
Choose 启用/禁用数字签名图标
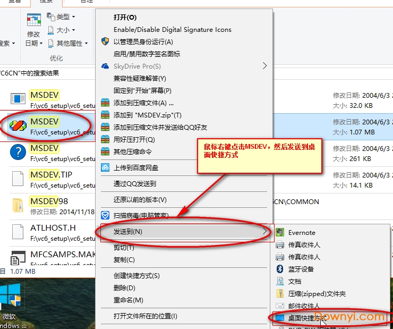point(147,54)
